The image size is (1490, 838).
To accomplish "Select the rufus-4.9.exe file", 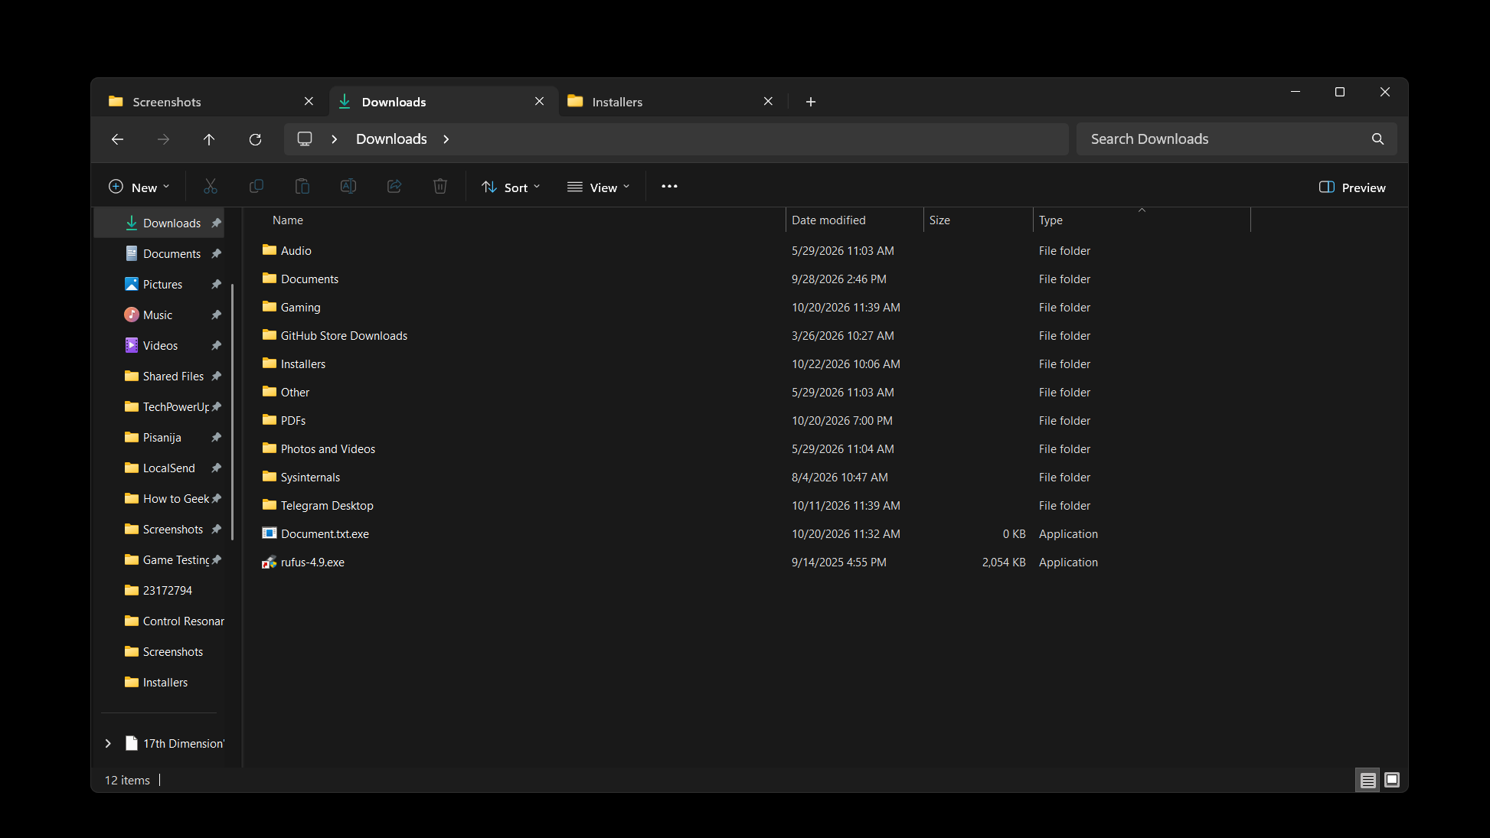I will (312, 562).
